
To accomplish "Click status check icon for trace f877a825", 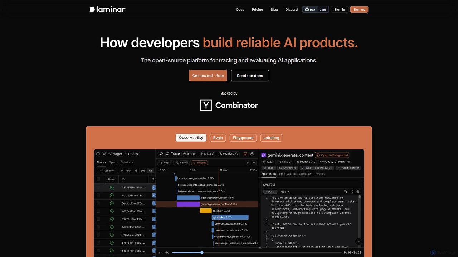I will pyautogui.click(x=112, y=211).
